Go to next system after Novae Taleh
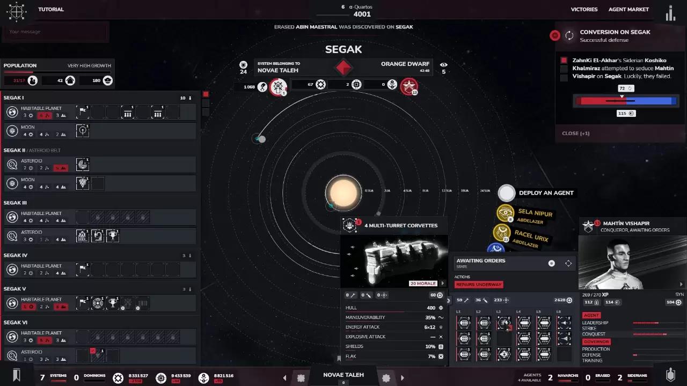 pyautogui.click(x=402, y=378)
